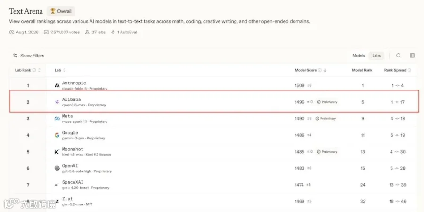424x212 pixels.
Task: Open the Google lab entry
Action: pos(70,132)
